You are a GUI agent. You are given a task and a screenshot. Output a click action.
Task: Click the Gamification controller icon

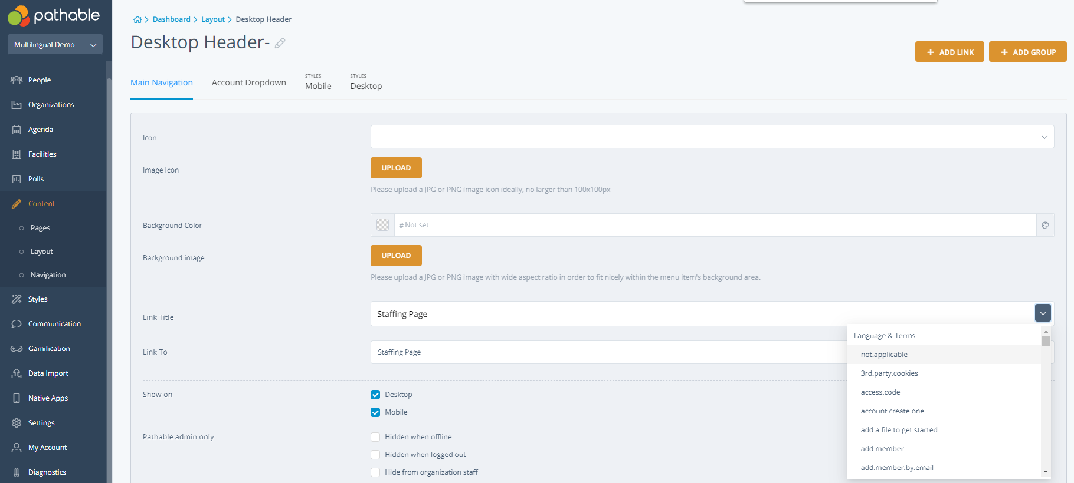coord(17,349)
